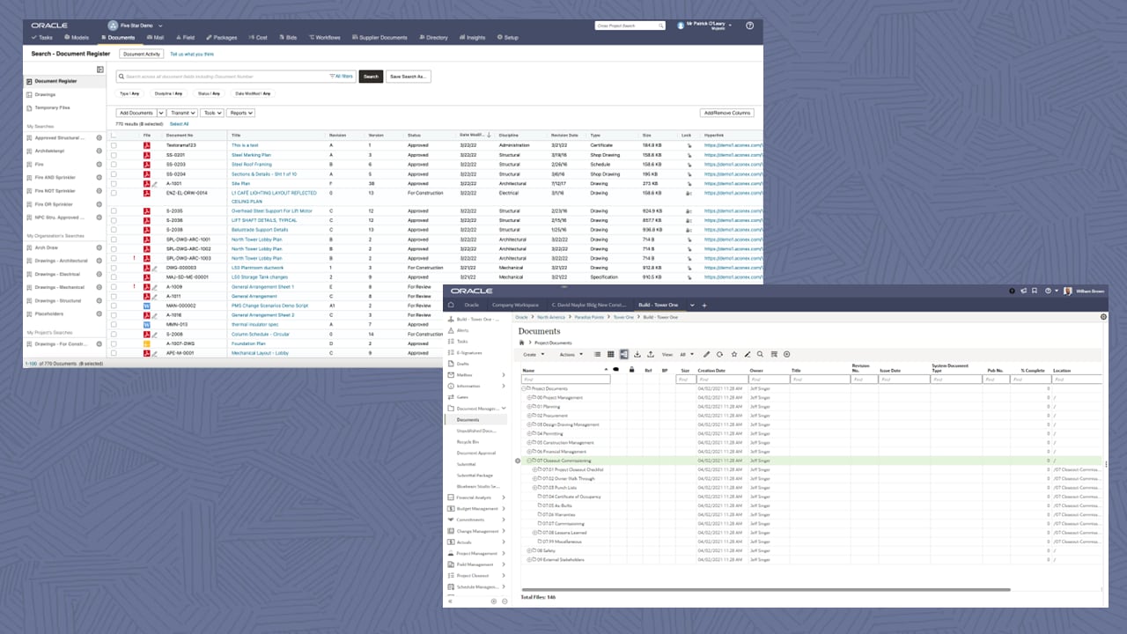Click the upload icon in Documents toolbar
1127x634 pixels.
[x=650, y=354]
